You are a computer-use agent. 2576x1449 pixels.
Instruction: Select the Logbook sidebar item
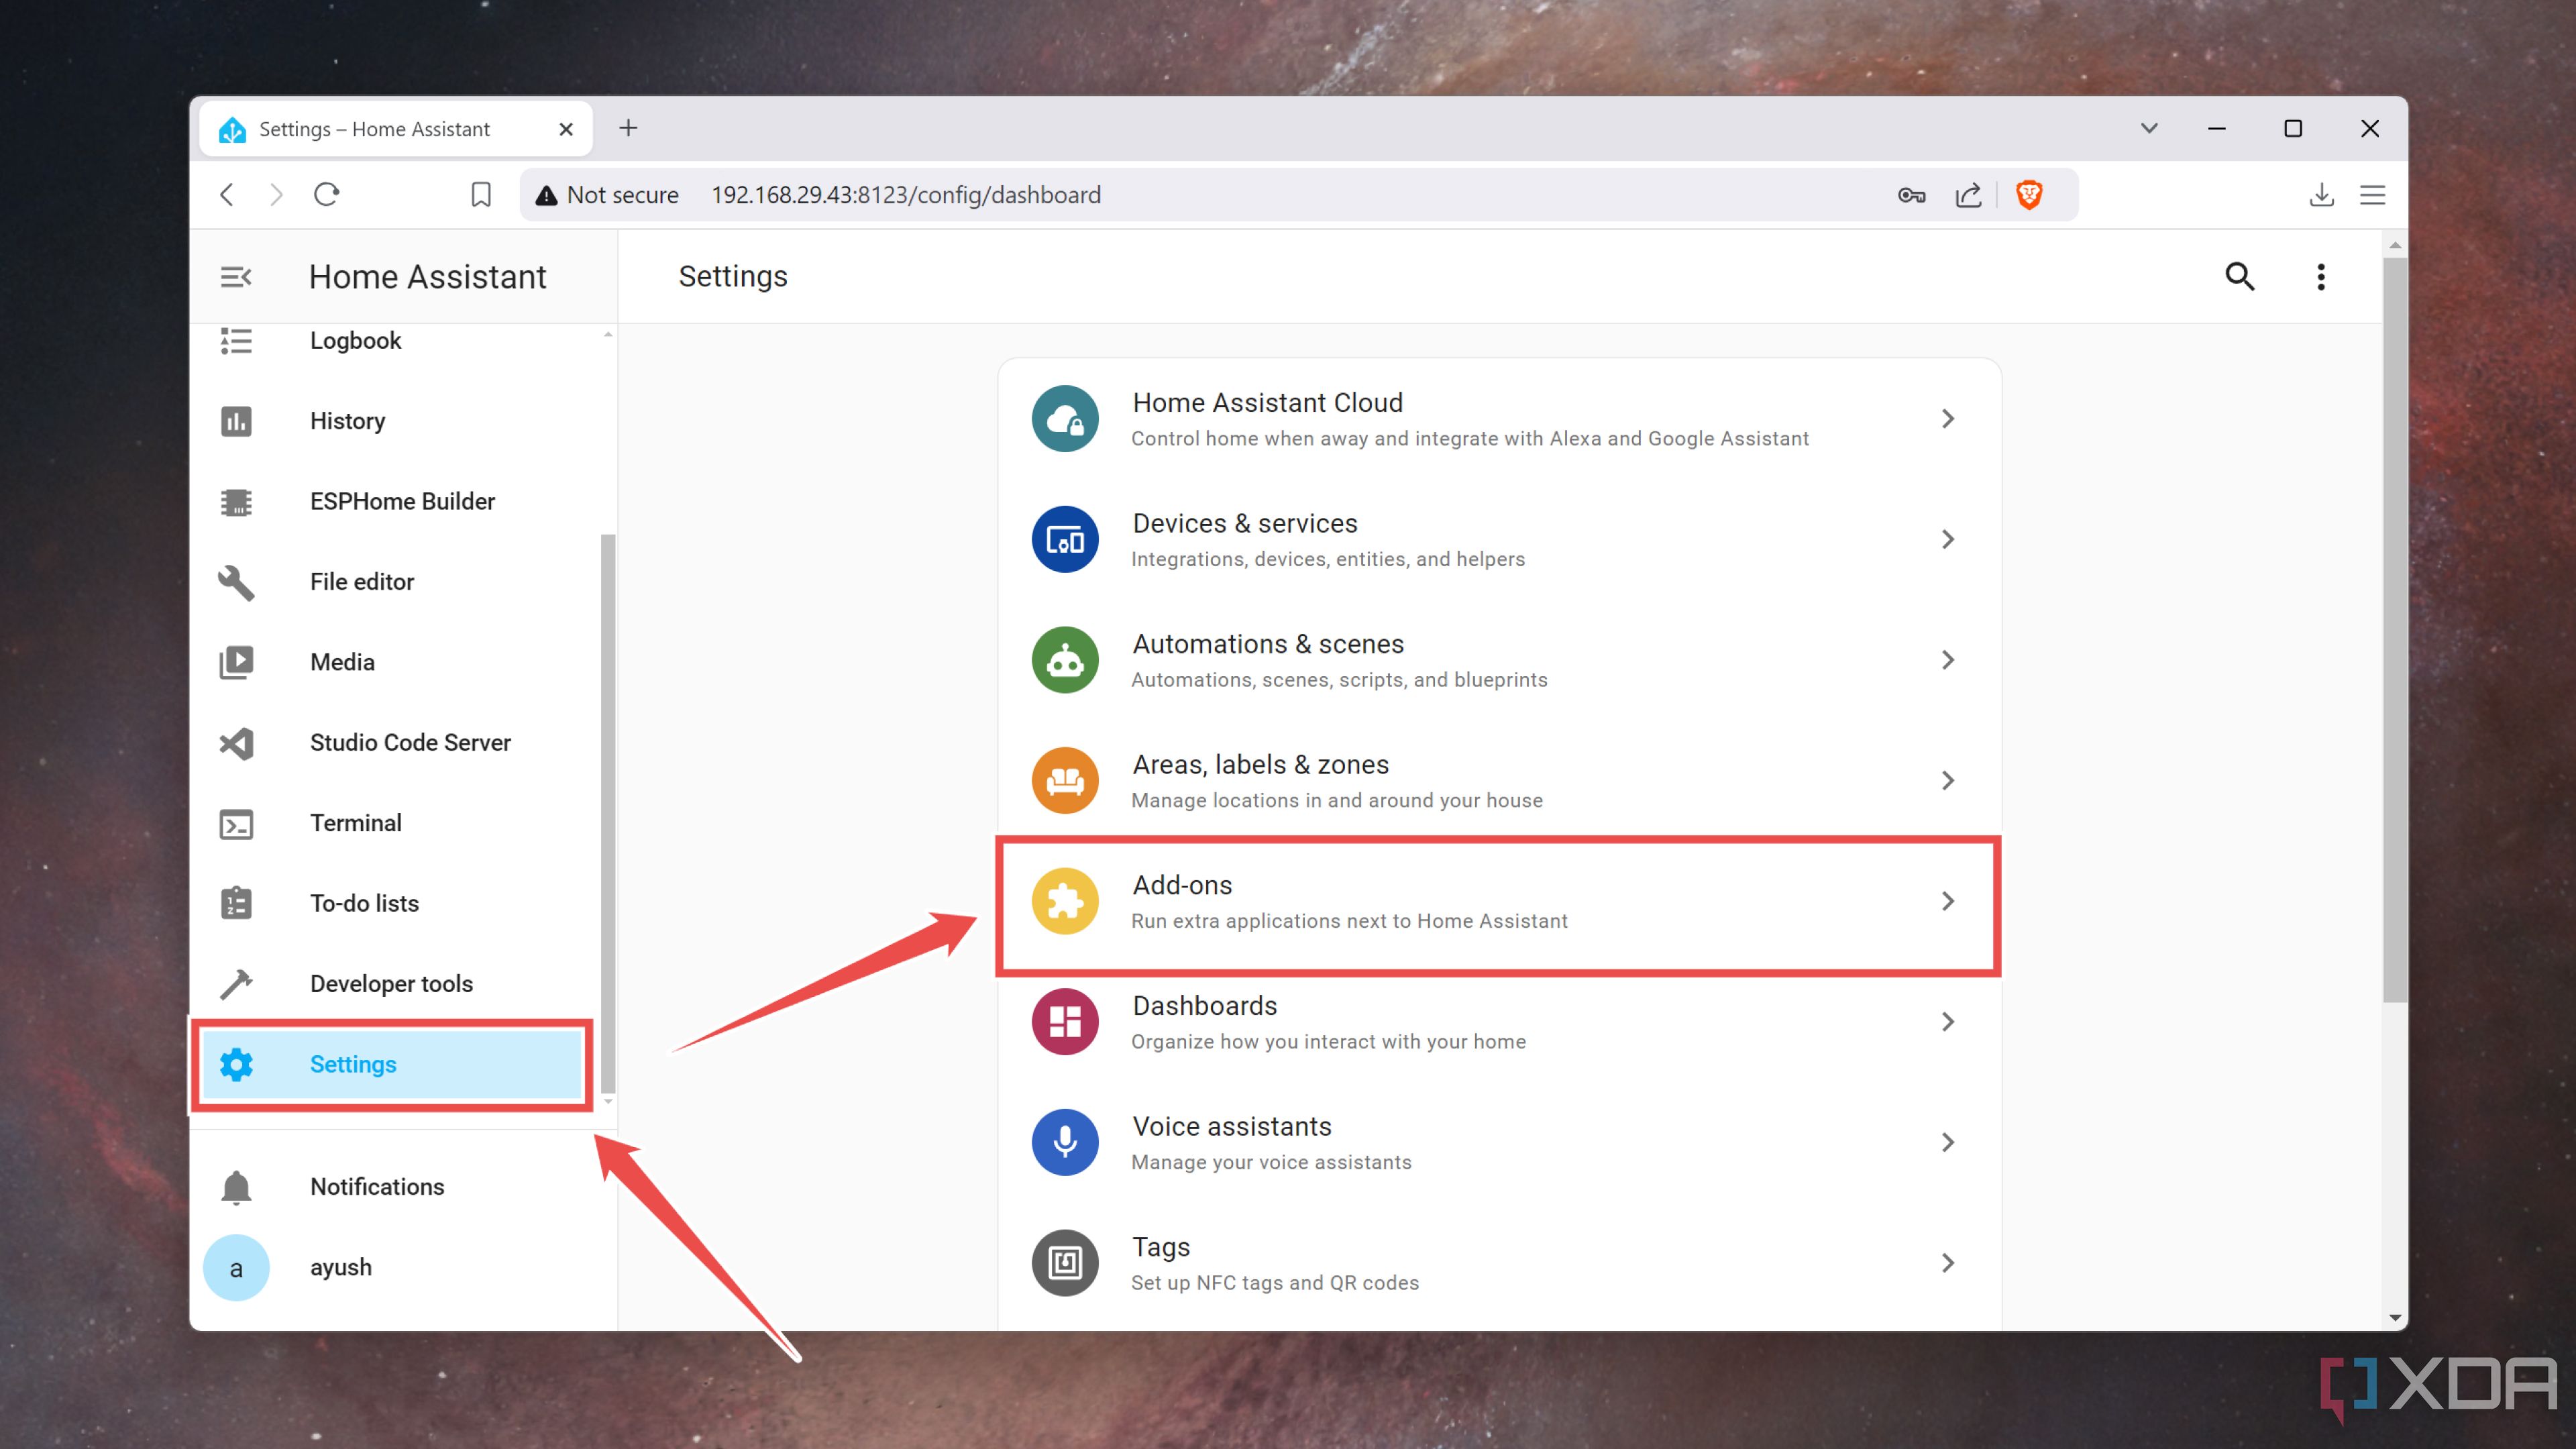[x=394, y=341]
